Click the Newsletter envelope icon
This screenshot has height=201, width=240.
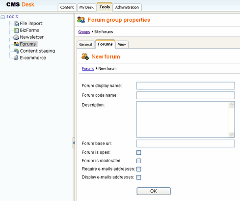coord(16,37)
